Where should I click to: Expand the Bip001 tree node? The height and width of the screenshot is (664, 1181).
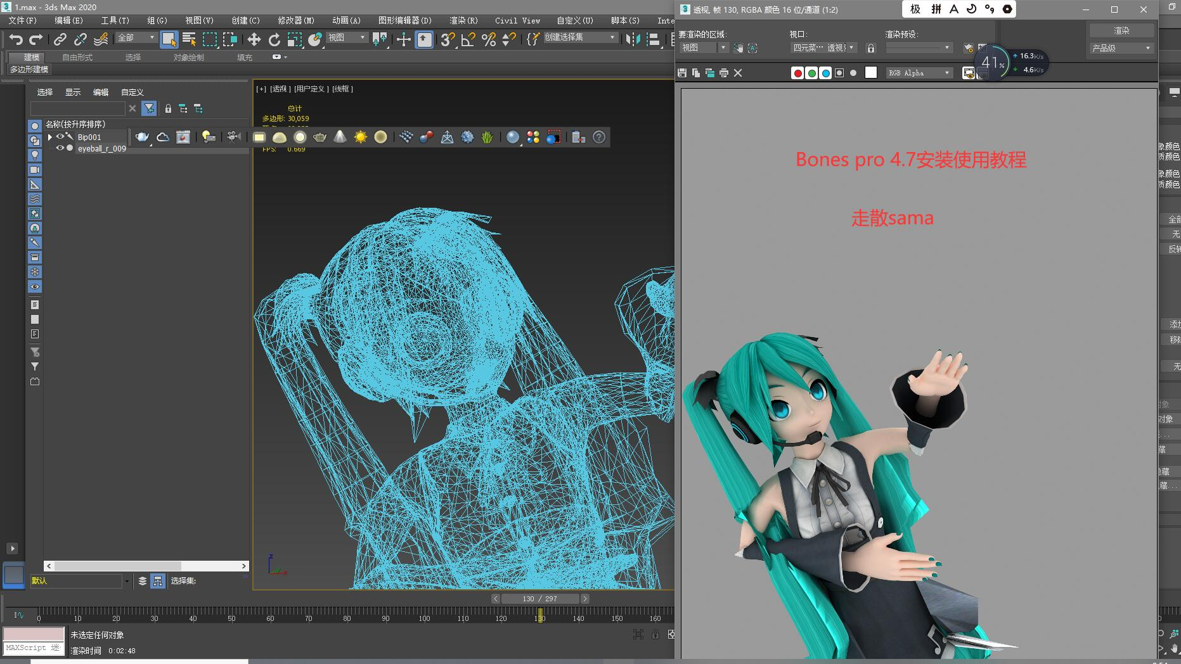(50, 137)
